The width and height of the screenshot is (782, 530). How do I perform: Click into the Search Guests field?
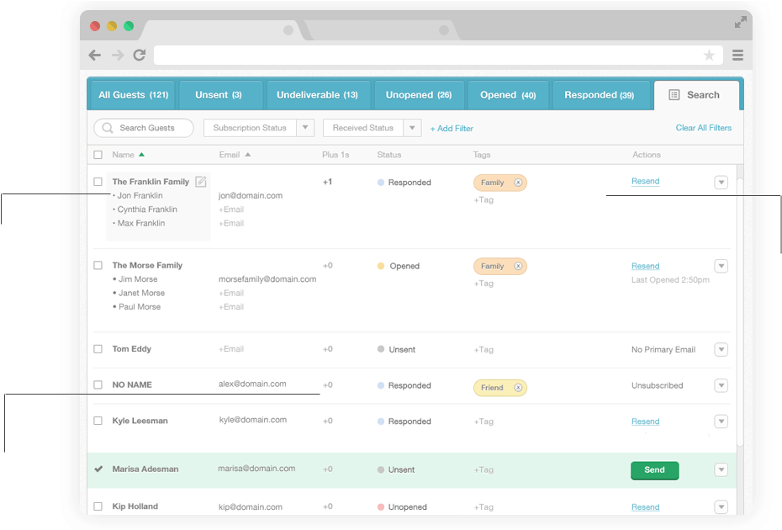pos(147,128)
